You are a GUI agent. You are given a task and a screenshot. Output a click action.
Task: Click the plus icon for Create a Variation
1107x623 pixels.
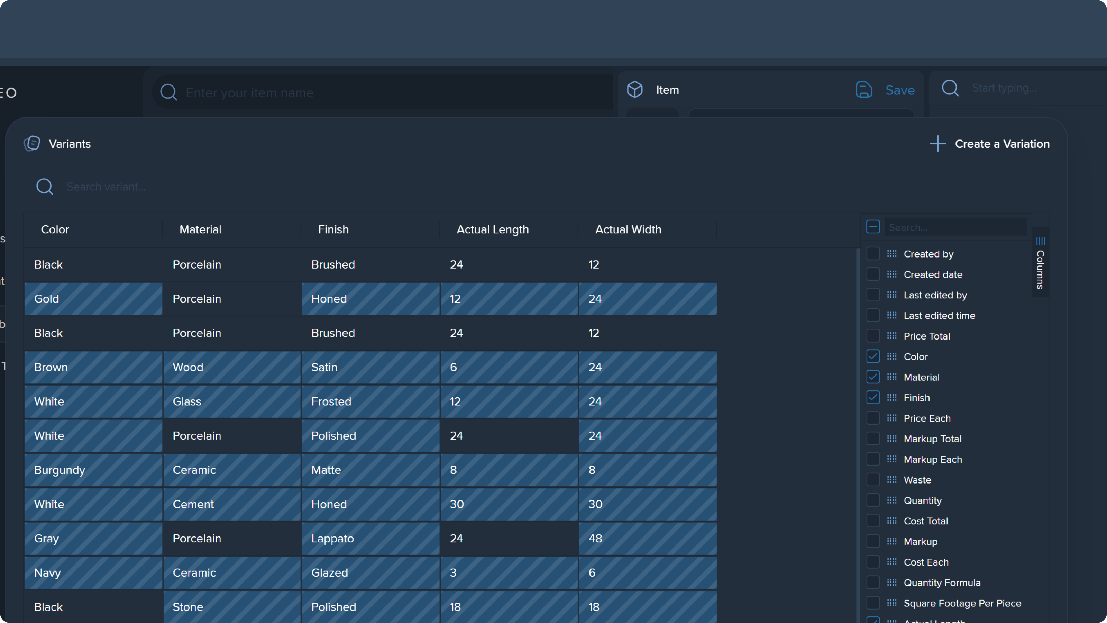pyautogui.click(x=937, y=144)
